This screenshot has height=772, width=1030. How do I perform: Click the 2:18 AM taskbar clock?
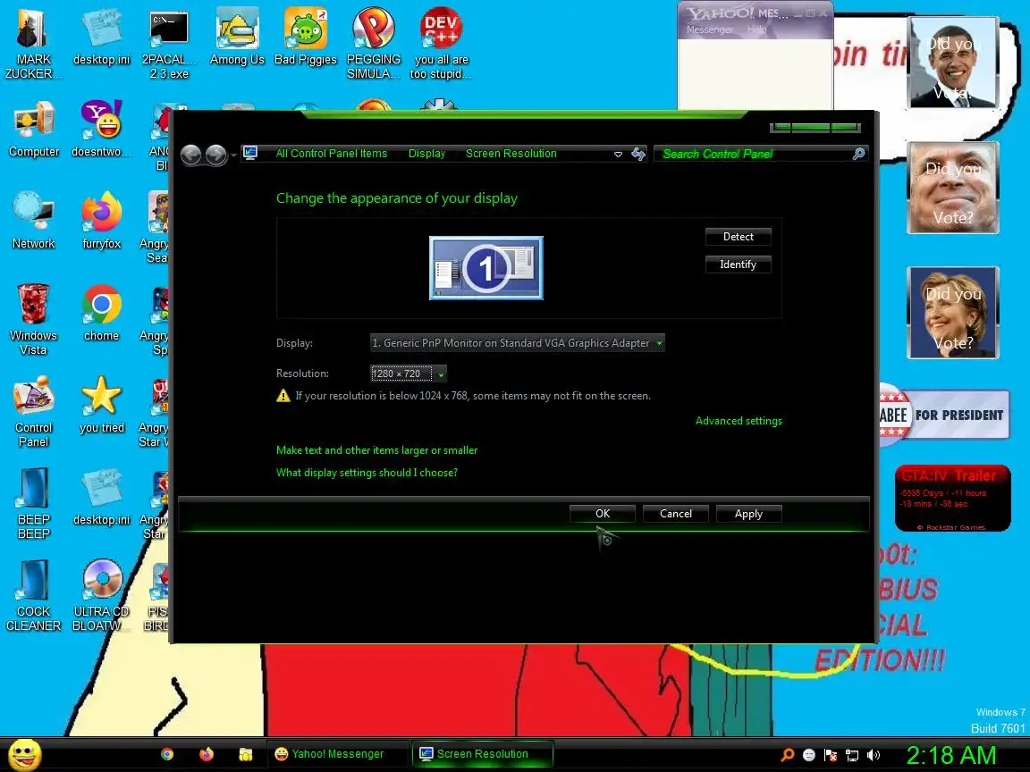pyautogui.click(x=950, y=755)
